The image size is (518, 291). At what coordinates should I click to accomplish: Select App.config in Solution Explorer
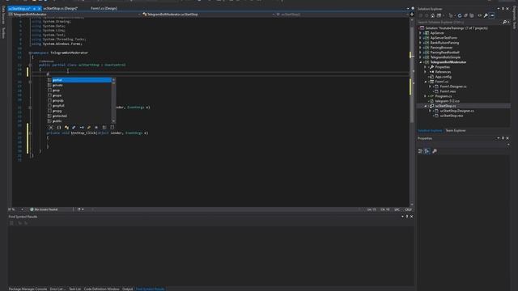(x=443, y=77)
